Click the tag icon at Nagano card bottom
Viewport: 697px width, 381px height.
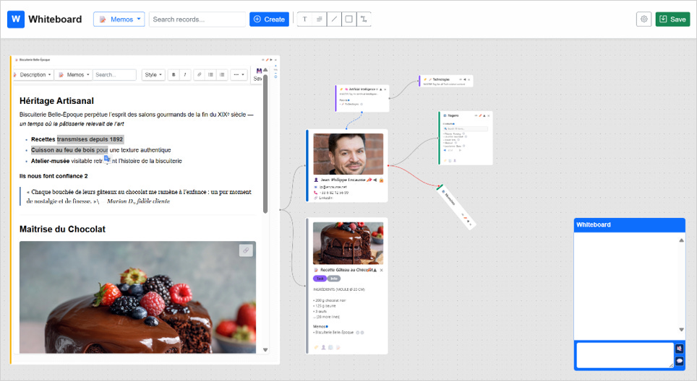point(445,161)
